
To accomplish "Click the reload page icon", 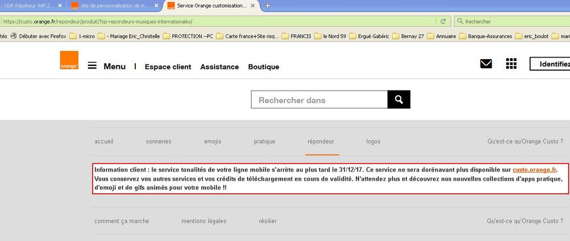I will pyautogui.click(x=443, y=22).
